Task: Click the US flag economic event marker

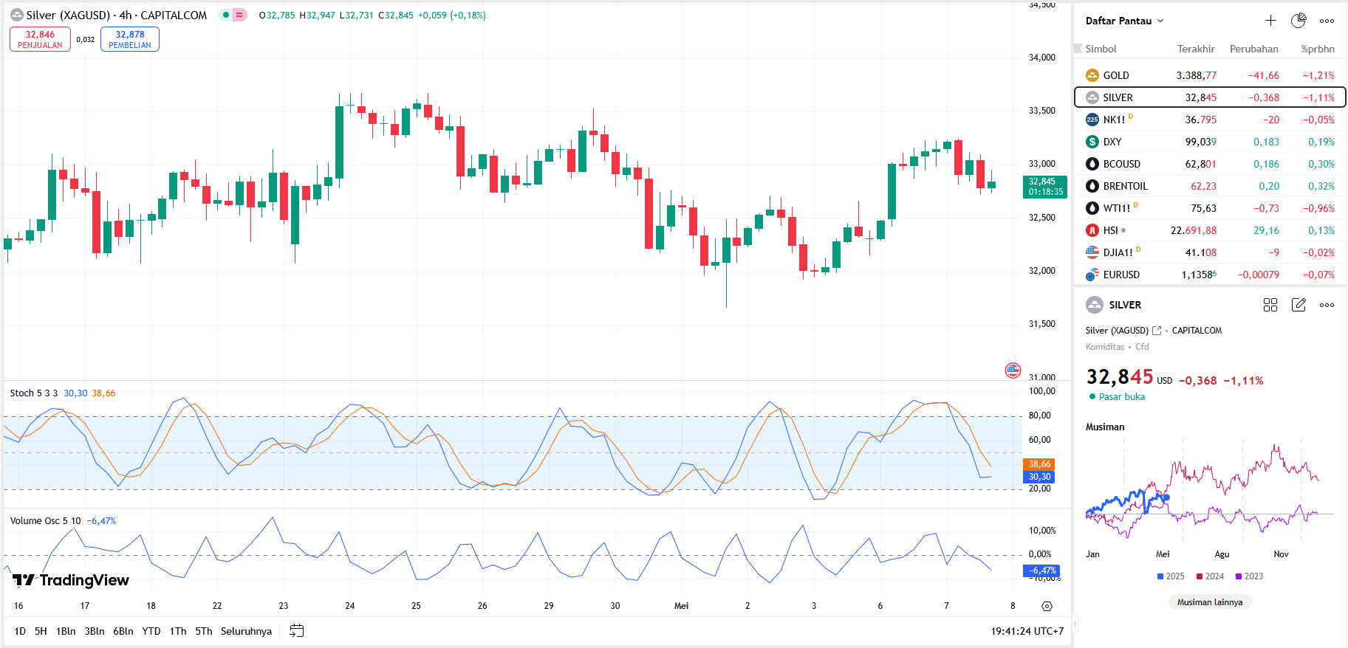Action: 1013,370
